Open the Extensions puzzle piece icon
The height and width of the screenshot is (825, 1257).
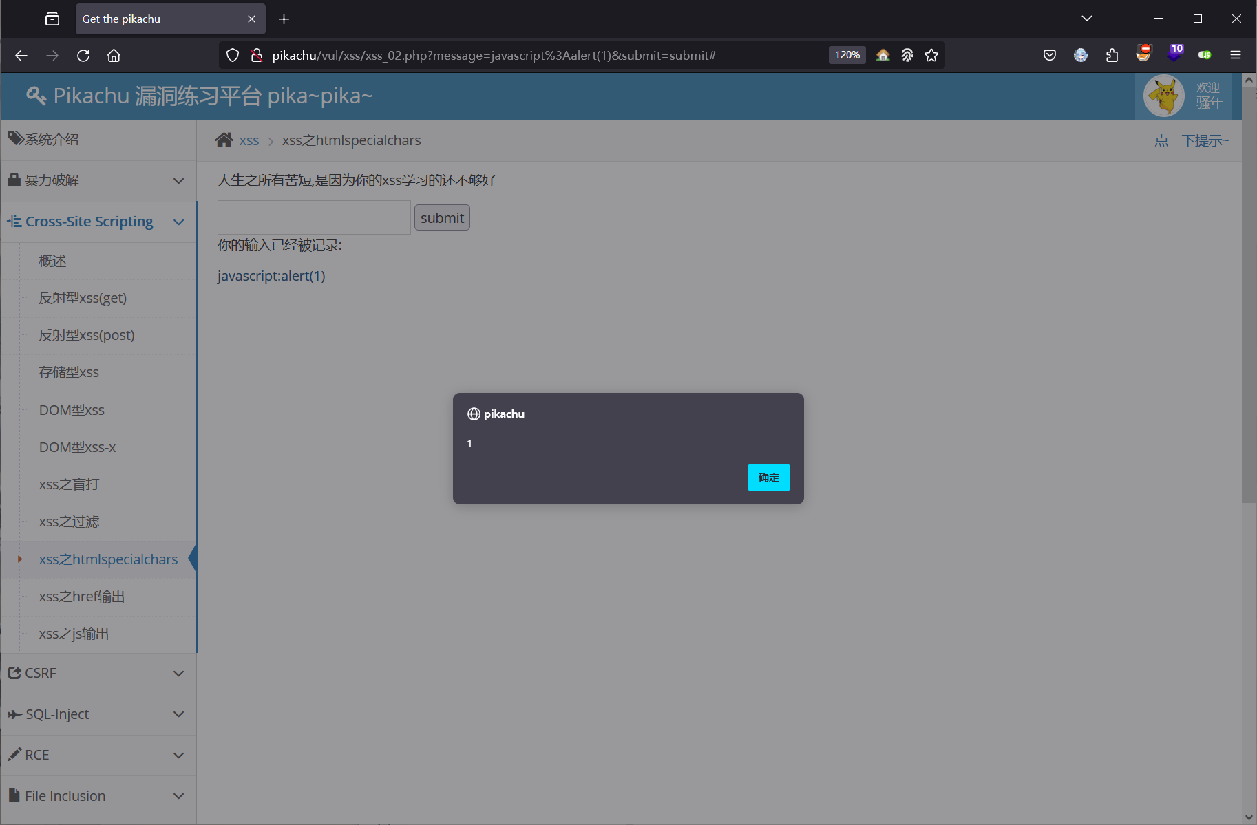click(x=1112, y=55)
